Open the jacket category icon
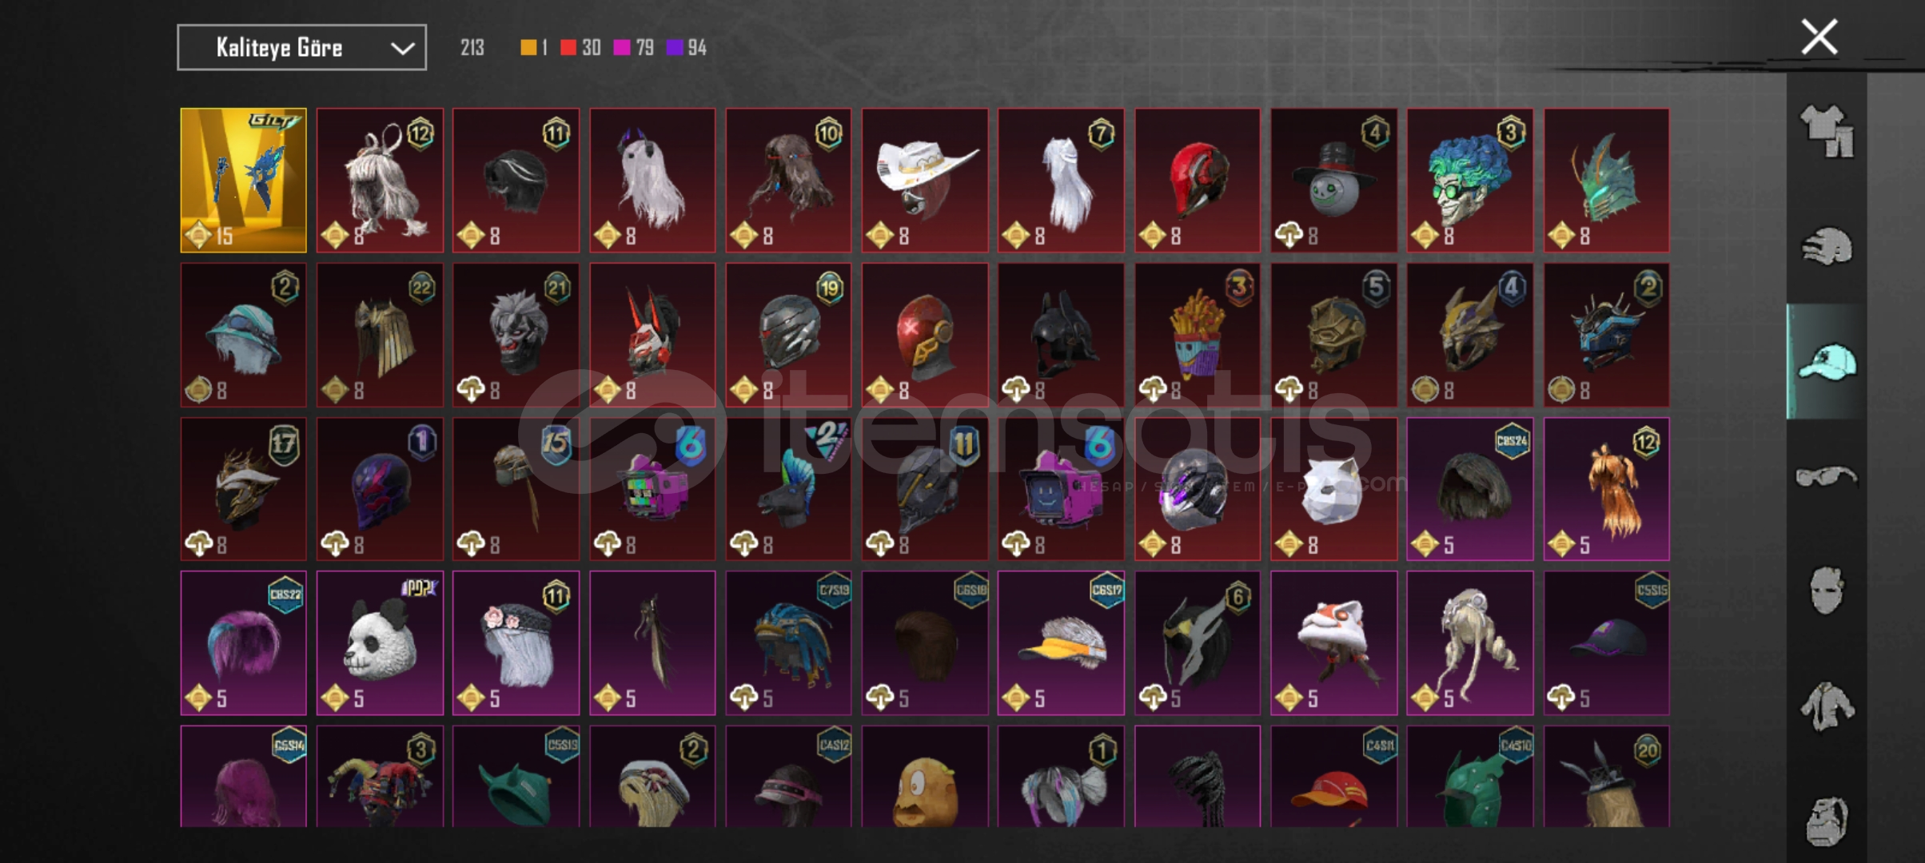 pyautogui.click(x=1827, y=706)
